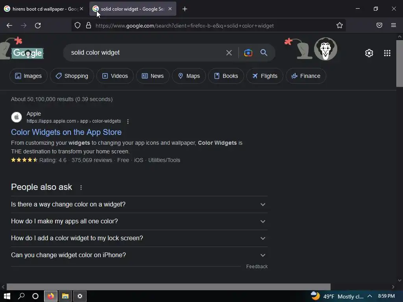Click the magnifying glass search button

point(264,53)
